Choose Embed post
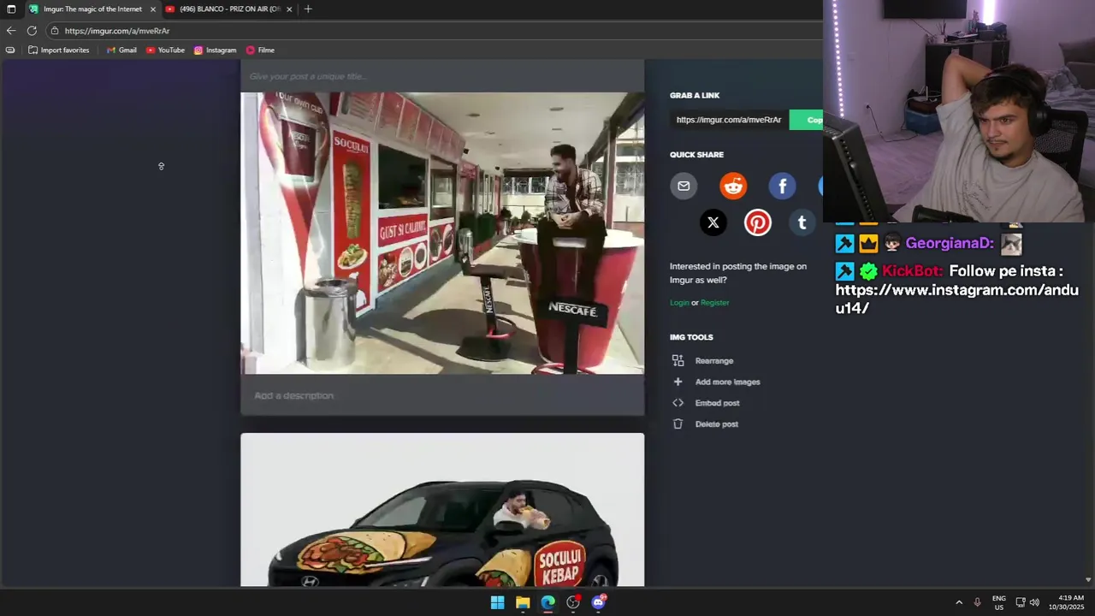The height and width of the screenshot is (616, 1095). (717, 403)
